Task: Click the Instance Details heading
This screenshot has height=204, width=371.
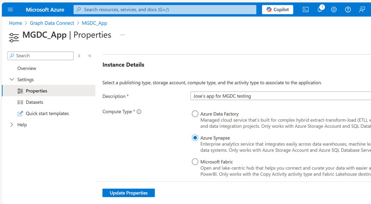Action: tap(123, 65)
